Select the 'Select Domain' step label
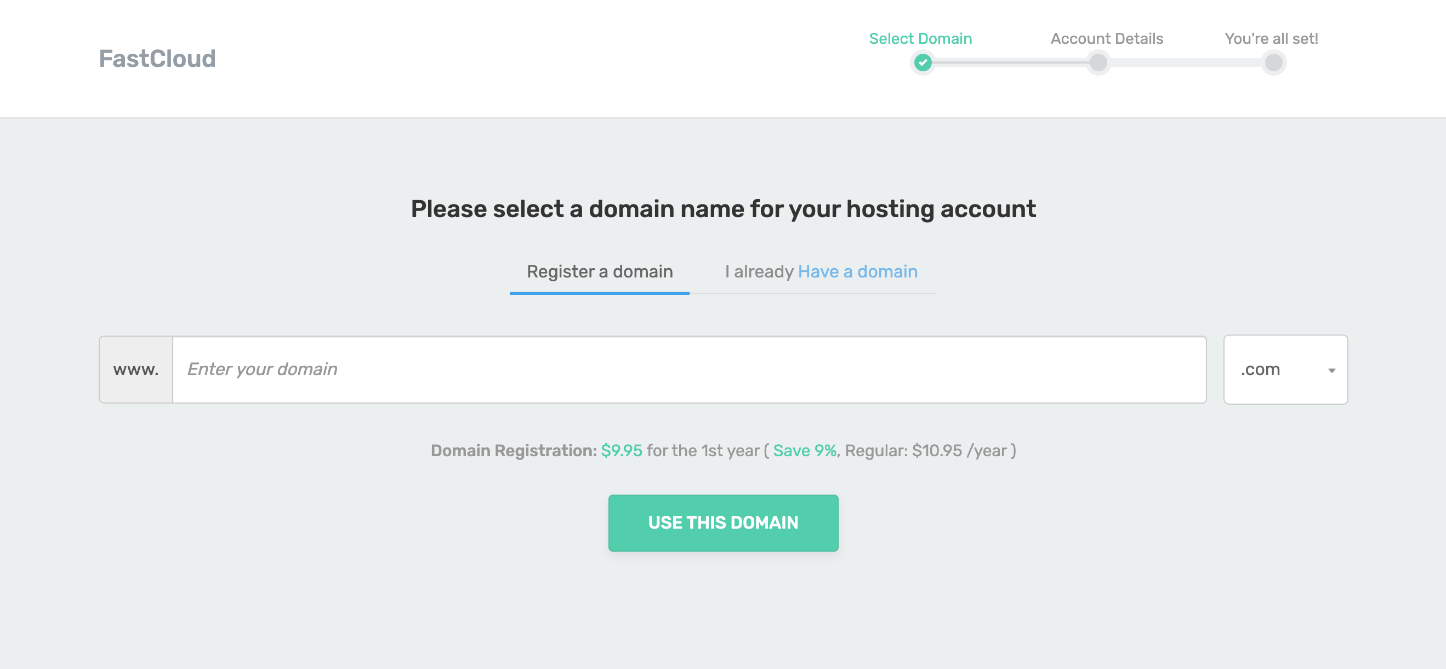The height and width of the screenshot is (669, 1446). point(920,38)
